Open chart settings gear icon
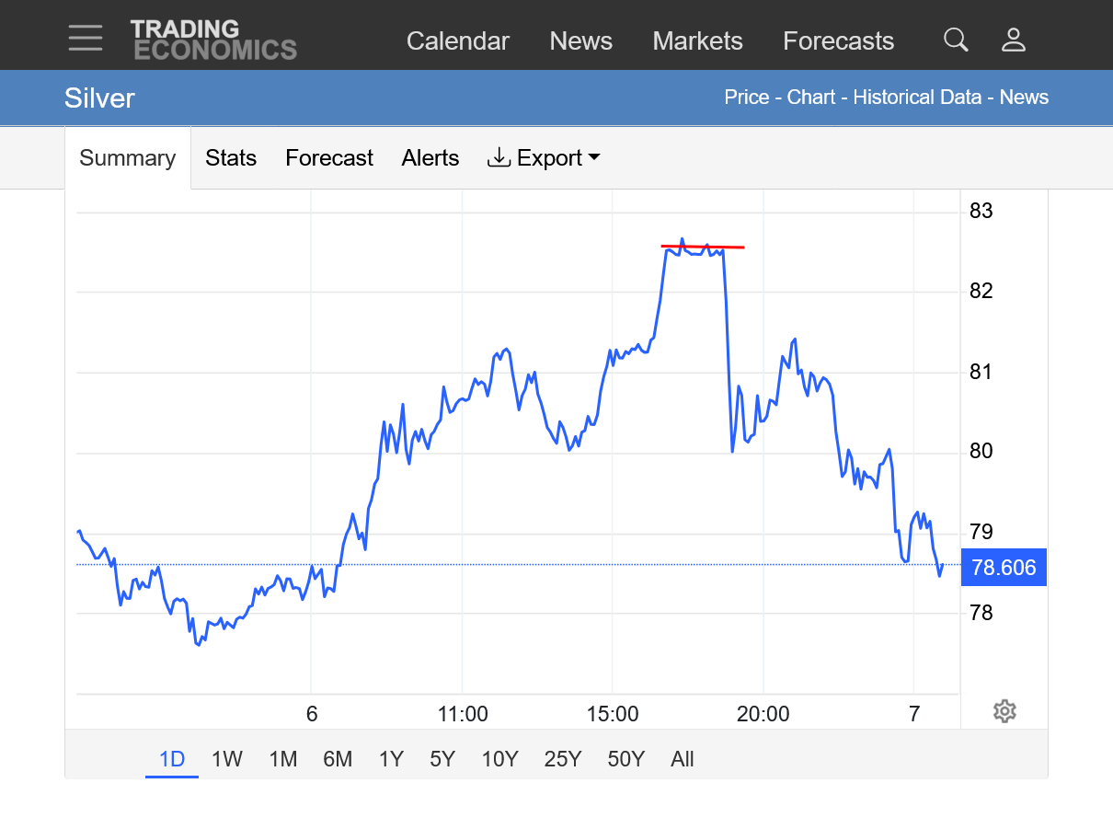 1004,711
